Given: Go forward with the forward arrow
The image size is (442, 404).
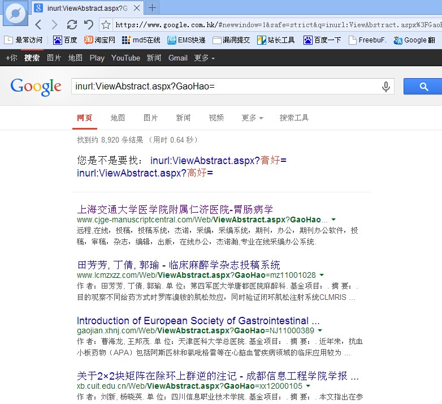Looking at the screenshot, I should (54, 25).
